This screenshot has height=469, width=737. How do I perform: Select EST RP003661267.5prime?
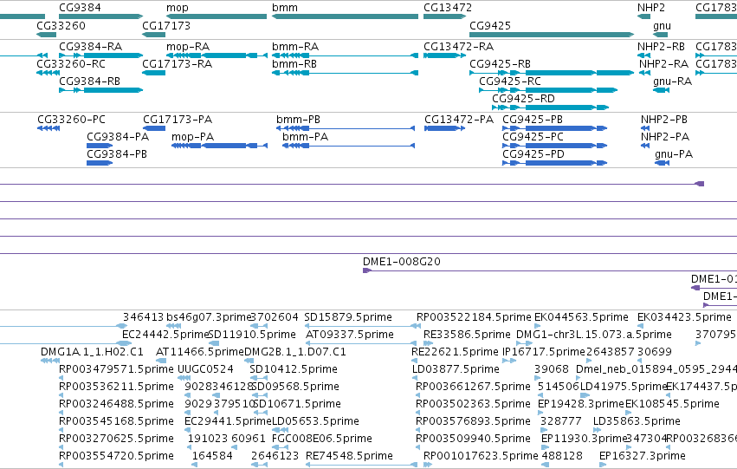[418, 395]
